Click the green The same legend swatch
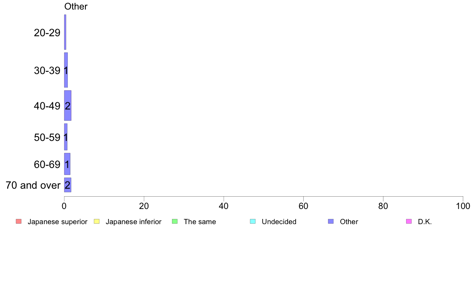The image size is (474, 293). click(x=175, y=221)
